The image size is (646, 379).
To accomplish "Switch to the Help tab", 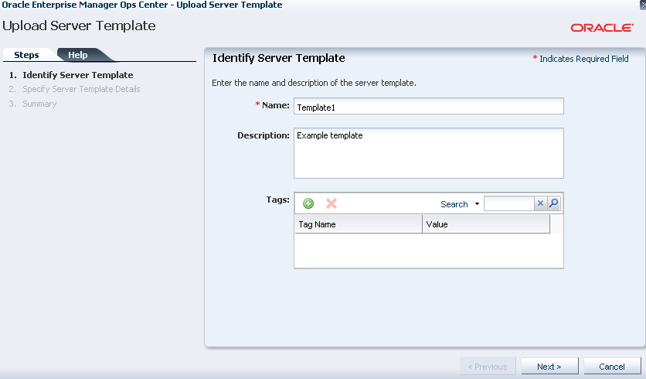I will (x=78, y=55).
